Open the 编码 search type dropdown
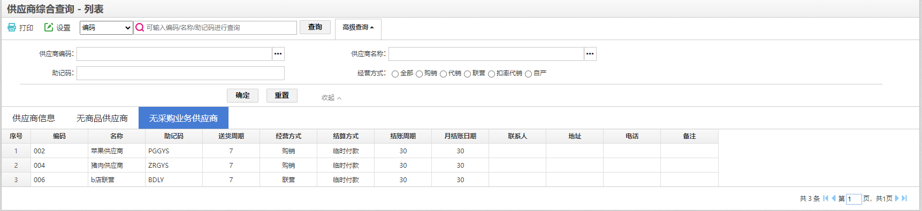This screenshot has height=211, width=922. (x=106, y=28)
